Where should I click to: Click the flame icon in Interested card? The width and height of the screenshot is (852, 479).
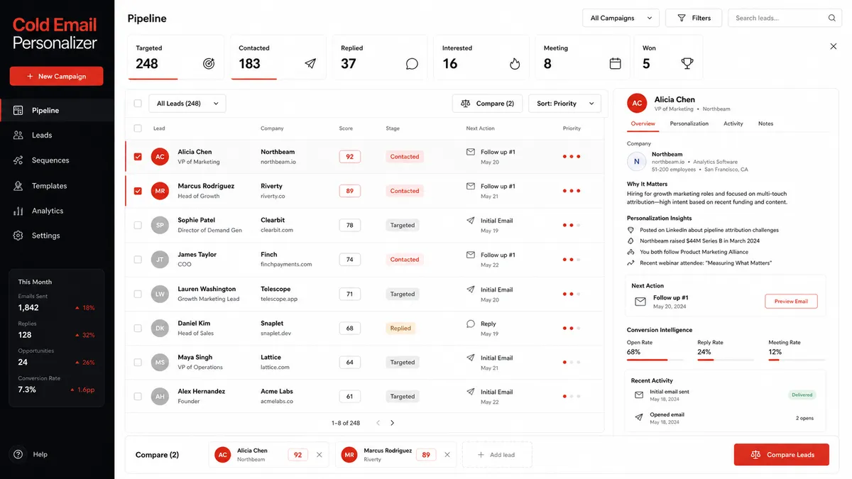coord(515,64)
